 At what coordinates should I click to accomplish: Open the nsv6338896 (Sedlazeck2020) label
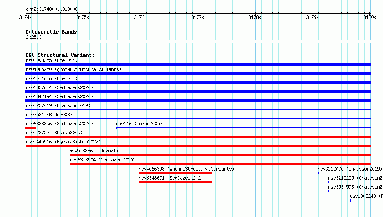tap(59, 124)
